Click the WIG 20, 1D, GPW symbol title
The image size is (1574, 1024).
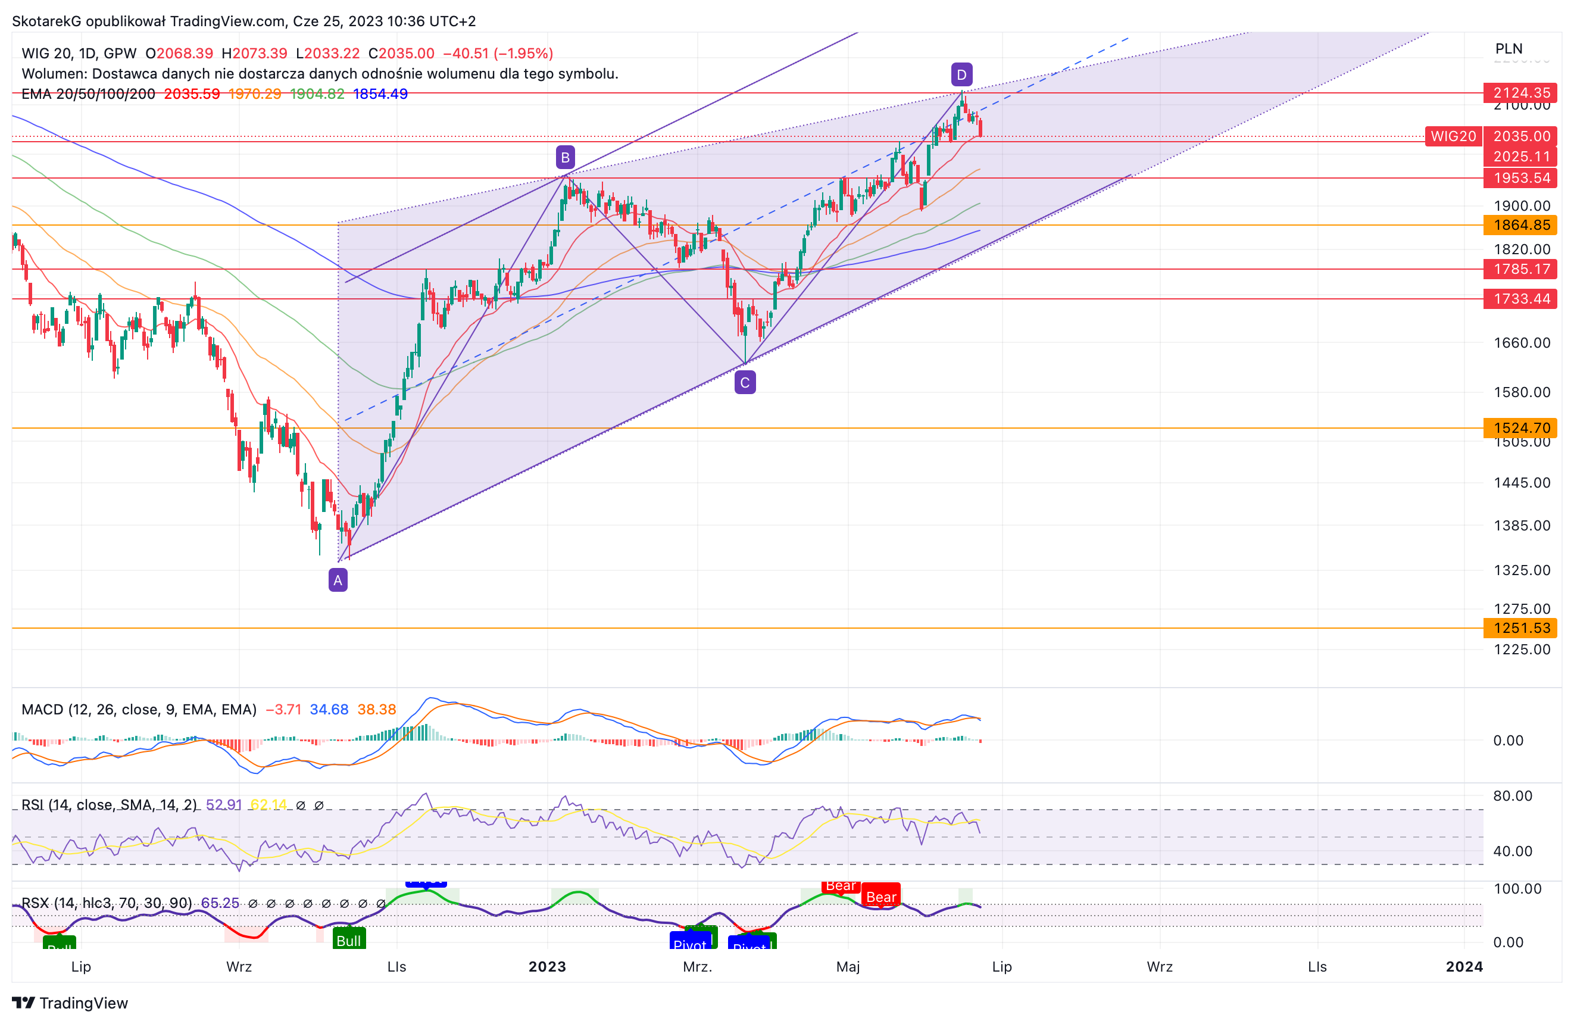click(x=79, y=54)
